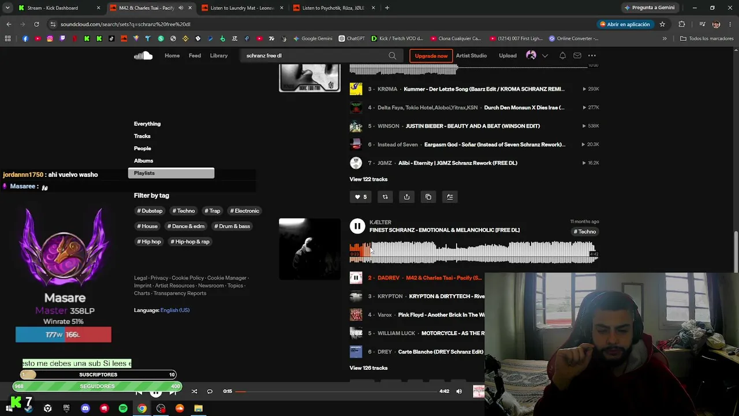739x416 pixels.
Task: Add first playlist to Next up
Action: pos(450,197)
